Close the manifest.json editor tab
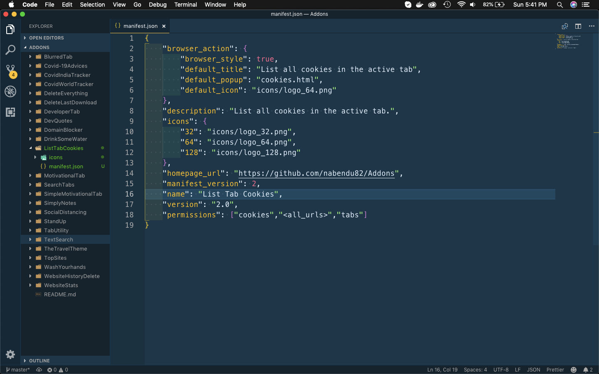Image resolution: width=599 pixels, height=374 pixels. (x=164, y=26)
